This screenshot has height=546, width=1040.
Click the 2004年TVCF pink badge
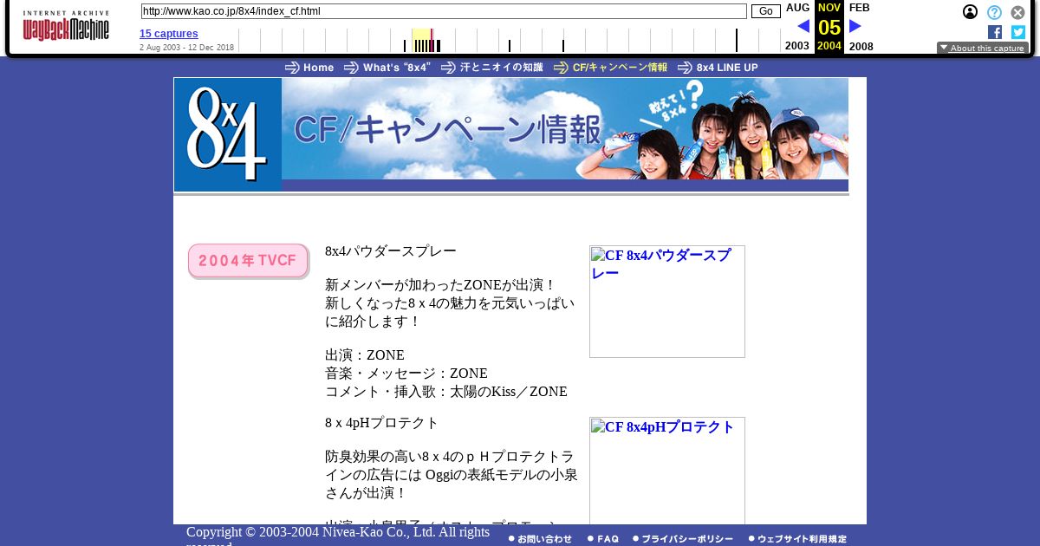249,261
